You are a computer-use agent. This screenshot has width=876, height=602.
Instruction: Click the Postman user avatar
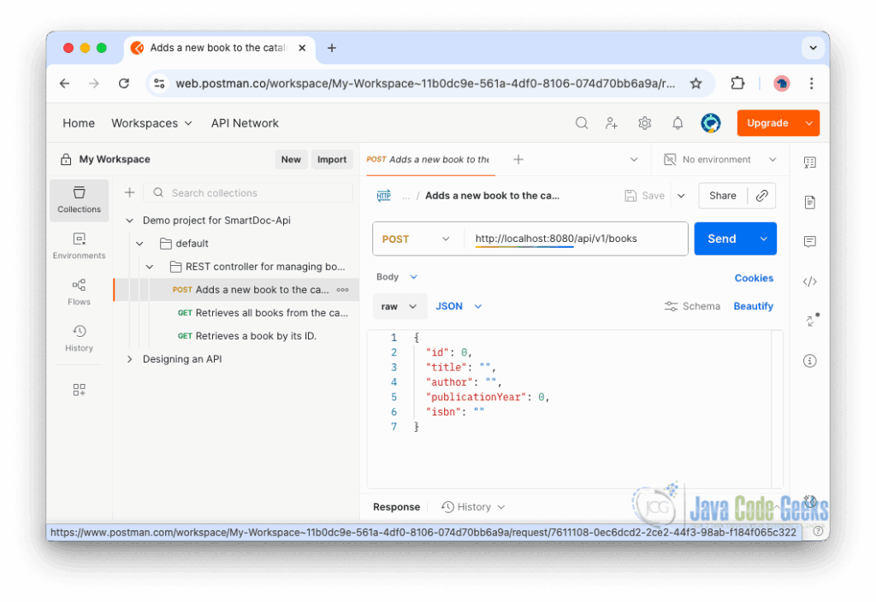(x=711, y=123)
